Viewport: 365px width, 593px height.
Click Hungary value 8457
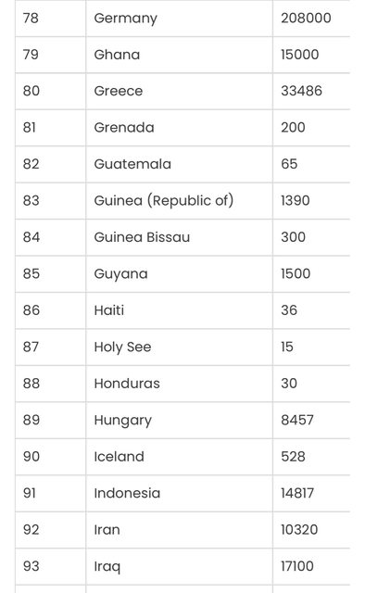pos(297,420)
